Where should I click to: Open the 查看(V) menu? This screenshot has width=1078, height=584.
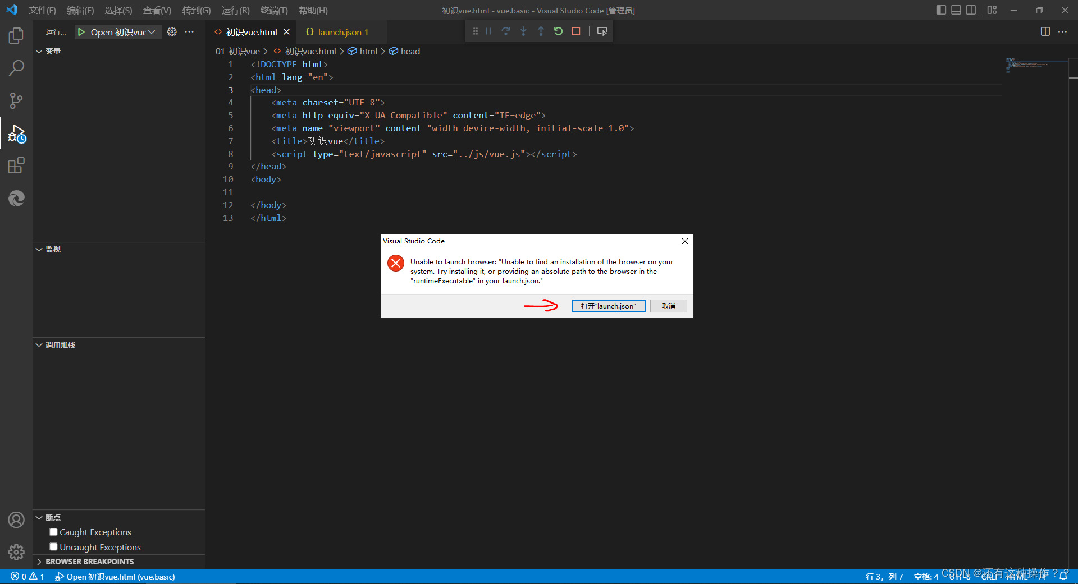(x=157, y=10)
